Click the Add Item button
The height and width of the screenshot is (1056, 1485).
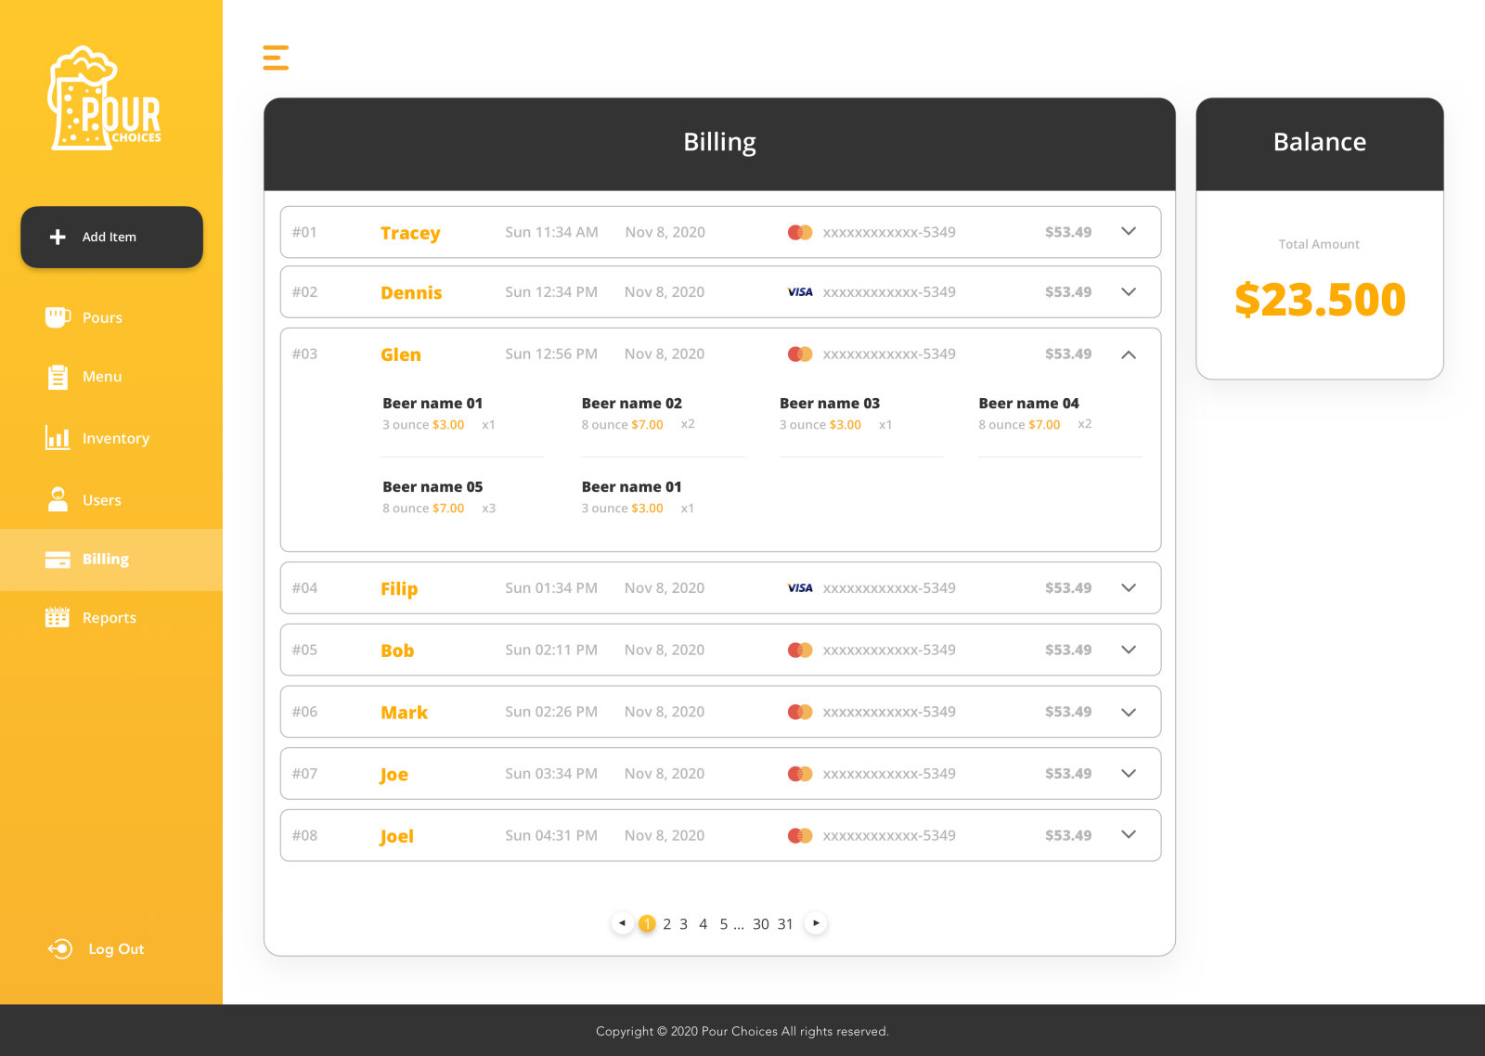point(111,238)
